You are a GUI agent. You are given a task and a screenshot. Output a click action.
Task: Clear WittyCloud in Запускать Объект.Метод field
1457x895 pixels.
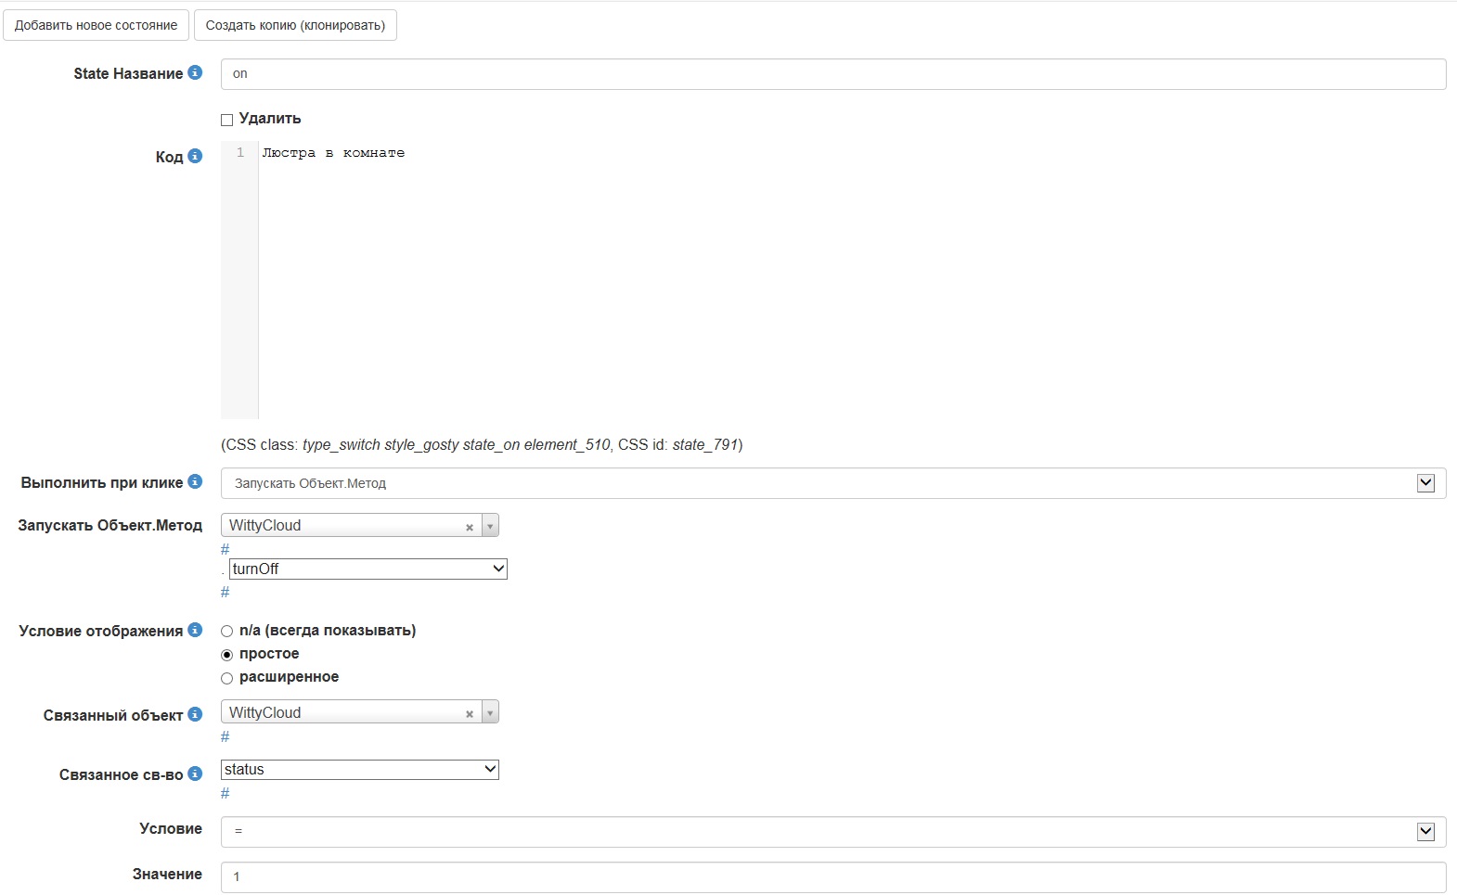click(470, 527)
